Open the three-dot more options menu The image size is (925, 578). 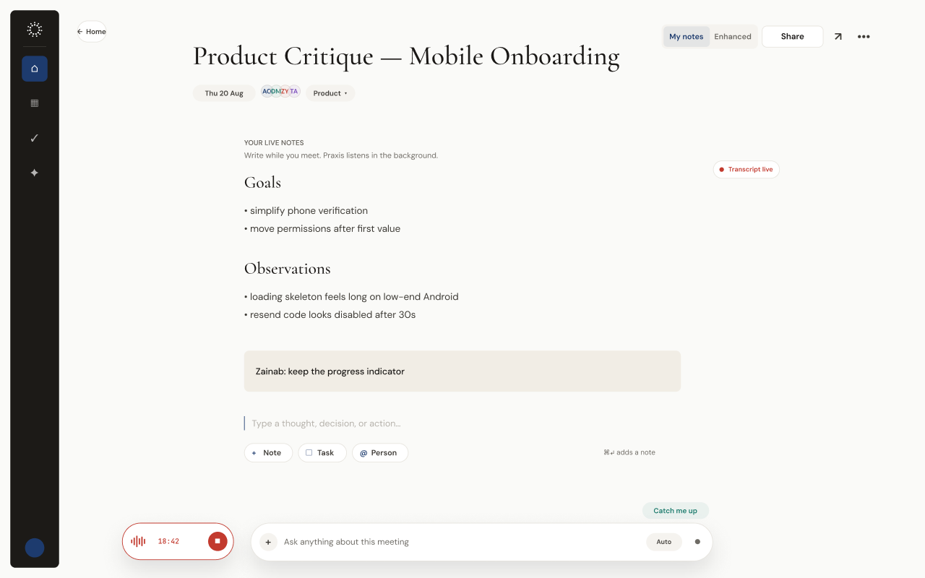click(x=864, y=36)
